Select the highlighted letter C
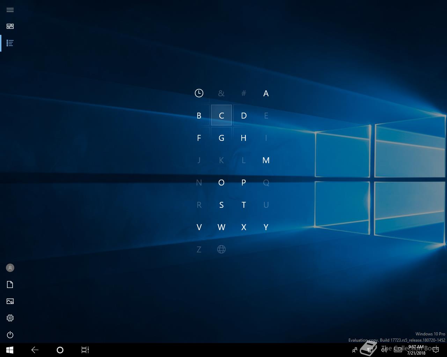 click(x=221, y=115)
